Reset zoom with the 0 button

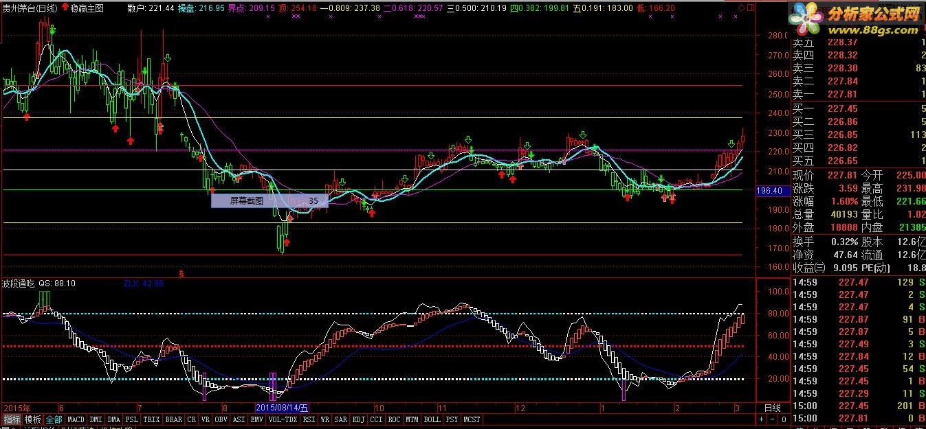click(784, 419)
